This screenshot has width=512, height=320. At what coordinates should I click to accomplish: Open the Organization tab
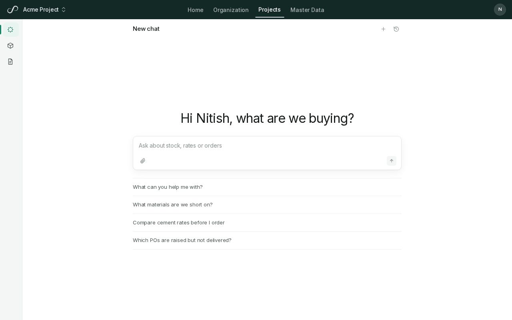point(231,10)
